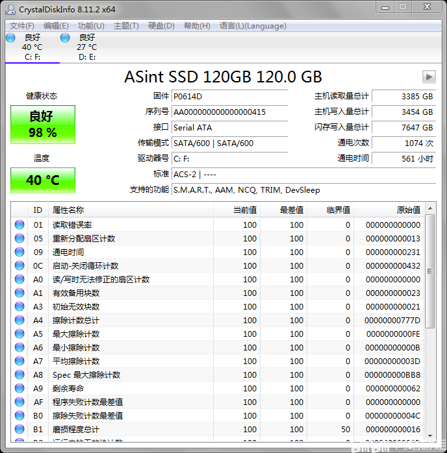Open the 硬盘(D) menu

click(x=161, y=26)
